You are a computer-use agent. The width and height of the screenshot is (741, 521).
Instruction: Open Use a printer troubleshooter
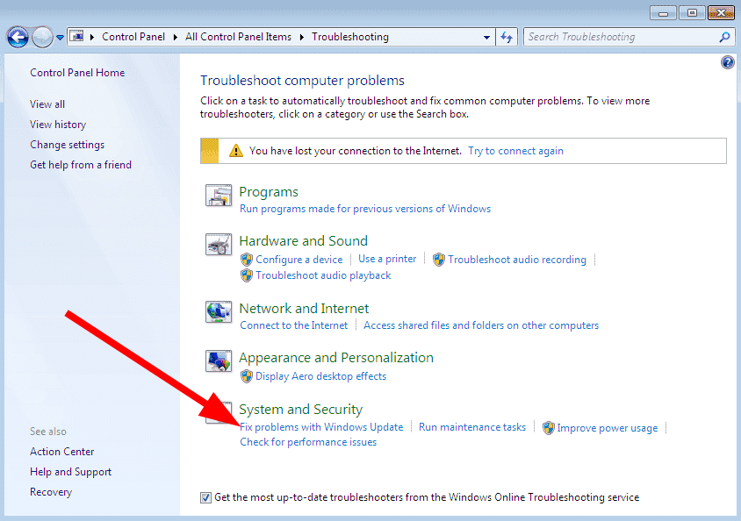(x=387, y=259)
